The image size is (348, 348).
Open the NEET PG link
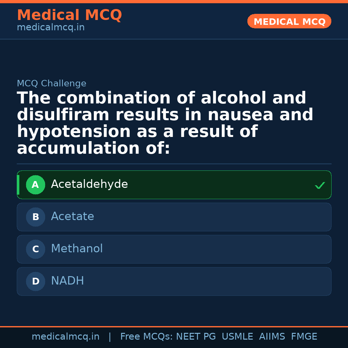(x=196, y=336)
